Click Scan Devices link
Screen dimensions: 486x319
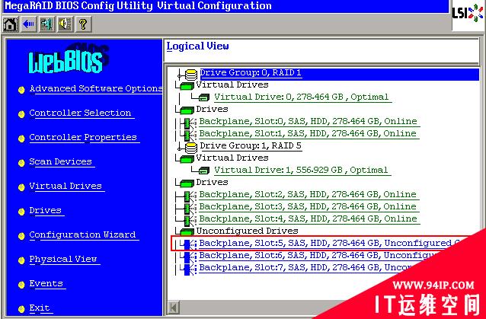(x=60, y=161)
